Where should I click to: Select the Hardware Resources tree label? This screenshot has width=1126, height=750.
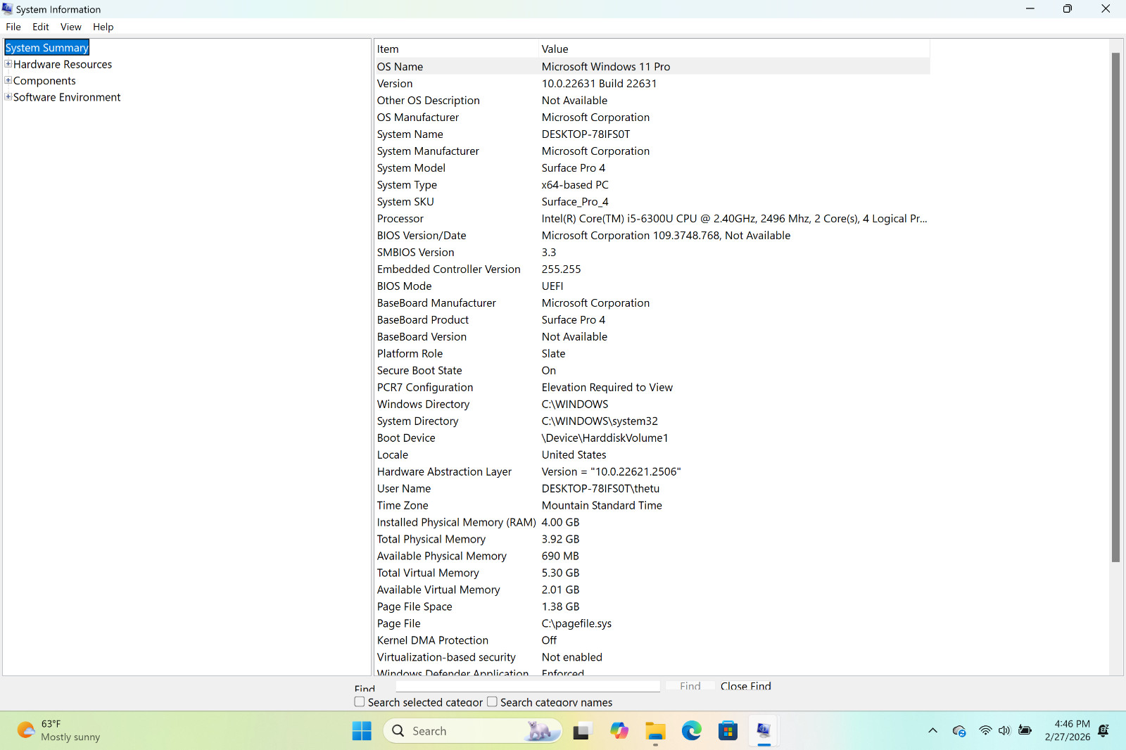(63, 64)
